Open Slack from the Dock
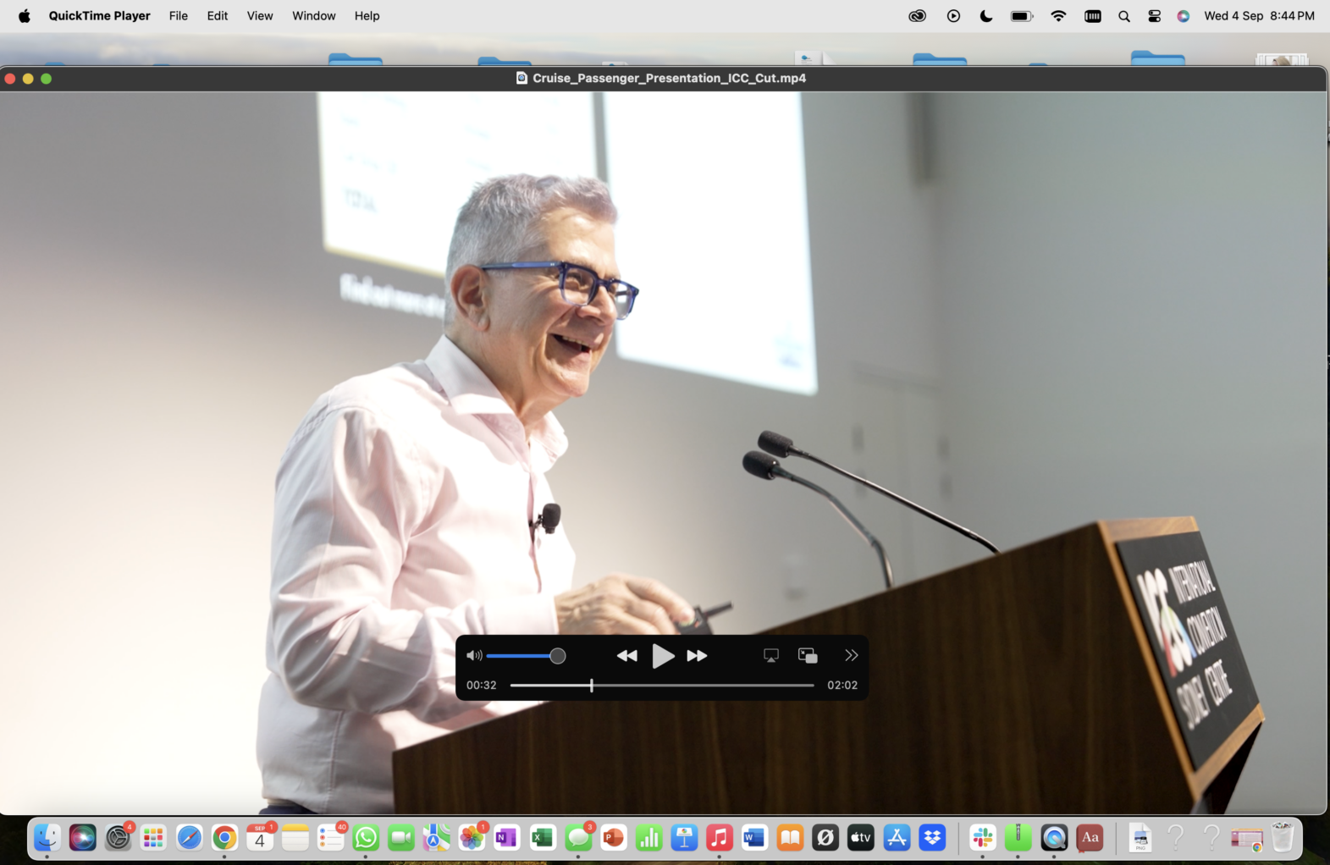1330x865 pixels. pyautogui.click(x=983, y=838)
